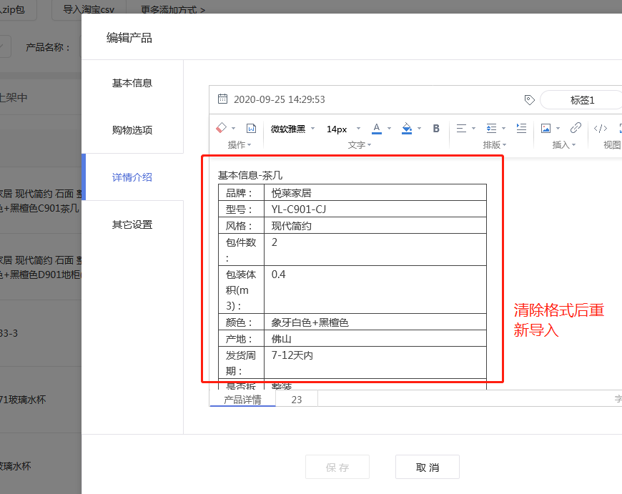Click the background fill color bucket
This screenshot has width=622, height=494.
pos(407,129)
